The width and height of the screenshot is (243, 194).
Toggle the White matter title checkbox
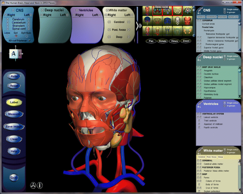click(x=107, y=10)
